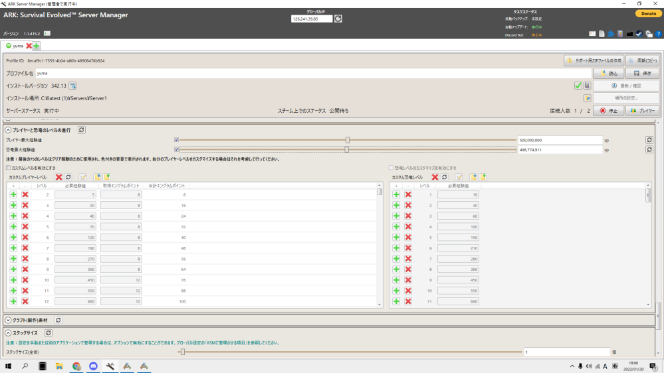Toggle player max experience checkbox
The height and width of the screenshot is (373, 664).
click(x=177, y=140)
